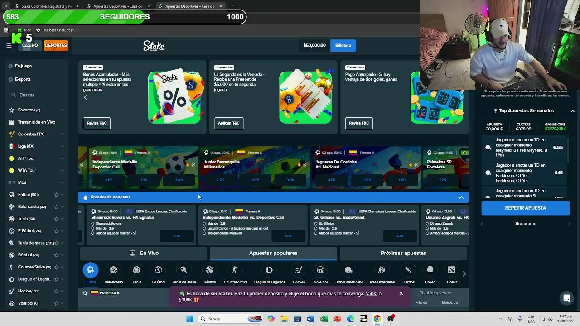
Task: Click the $50K bonus link in banner
Action: 371,293
